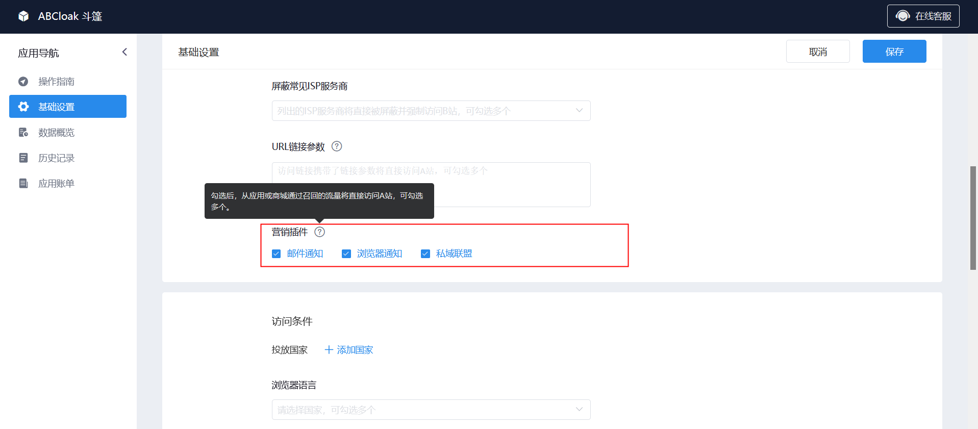Click the 访问条件 section heading
The image size is (978, 429).
292,321
